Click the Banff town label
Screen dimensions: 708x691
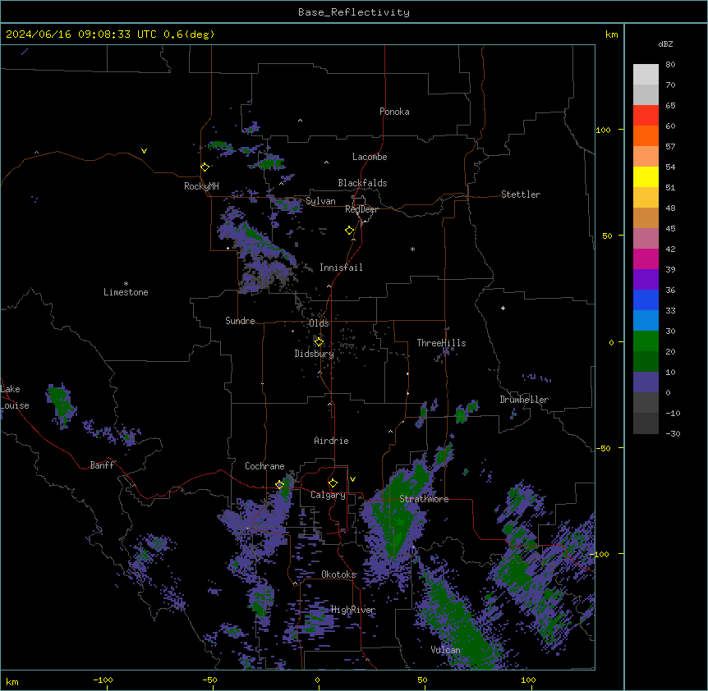click(x=102, y=465)
